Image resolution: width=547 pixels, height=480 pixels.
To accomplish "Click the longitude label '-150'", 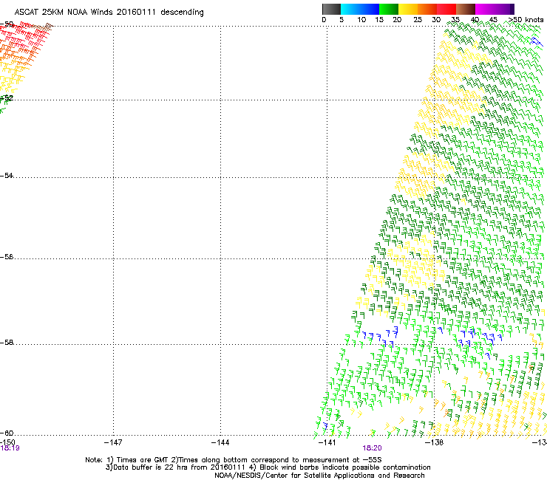I will click(7, 442).
